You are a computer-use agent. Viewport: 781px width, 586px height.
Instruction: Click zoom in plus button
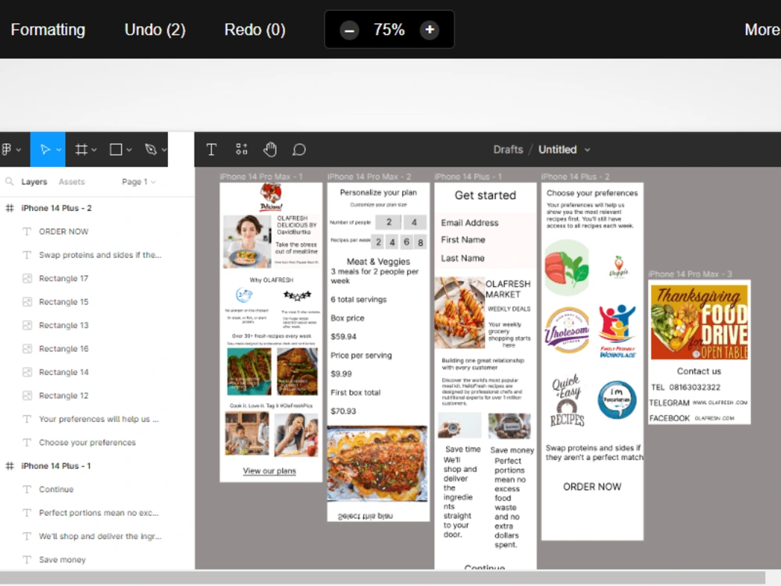click(430, 30)
